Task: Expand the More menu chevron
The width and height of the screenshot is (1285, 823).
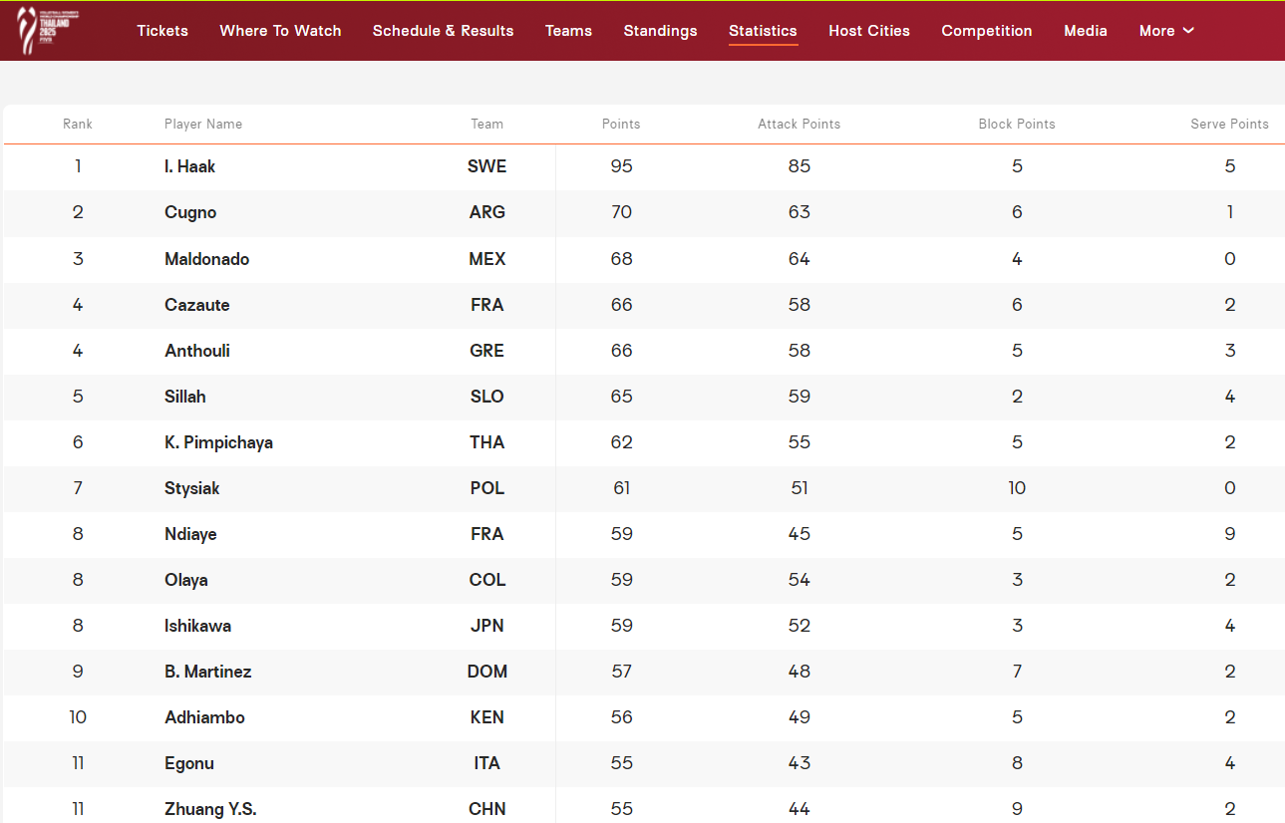Action: (1188, 31)
